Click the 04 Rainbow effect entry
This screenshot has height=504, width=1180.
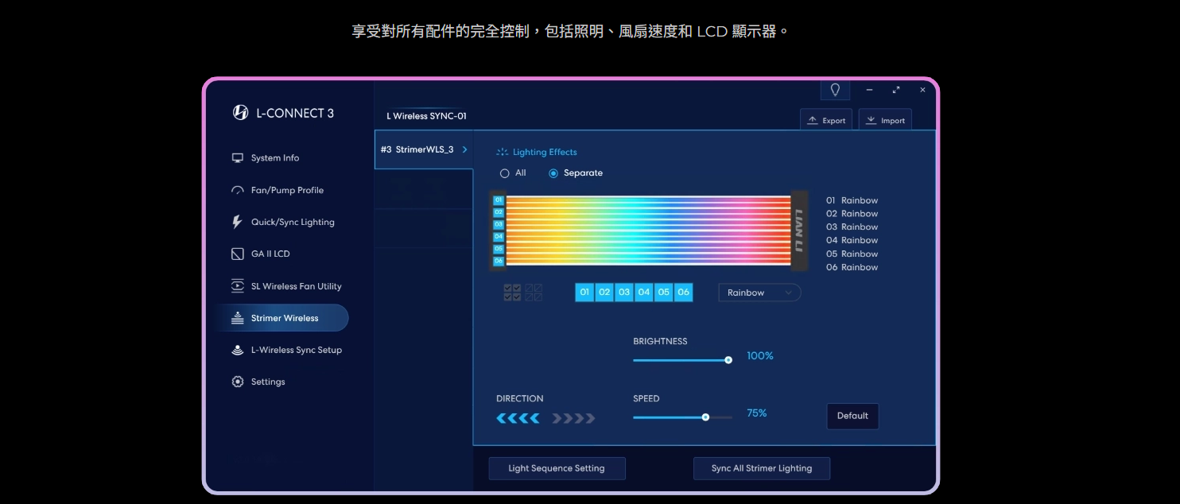coord(852,240)
